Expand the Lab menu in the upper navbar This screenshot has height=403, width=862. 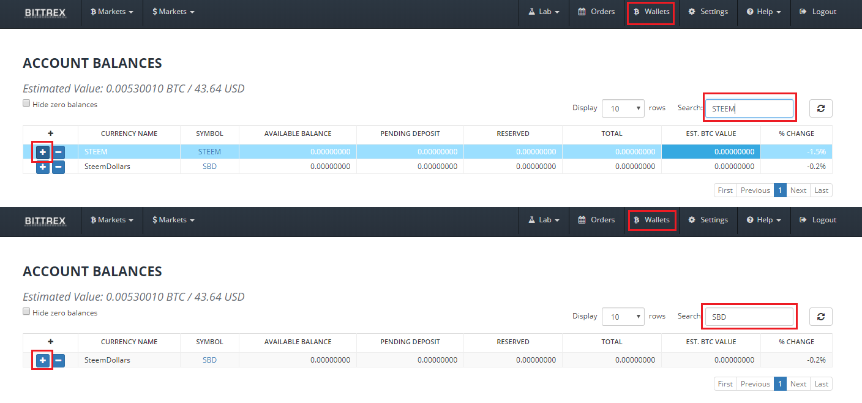point(544,12)
